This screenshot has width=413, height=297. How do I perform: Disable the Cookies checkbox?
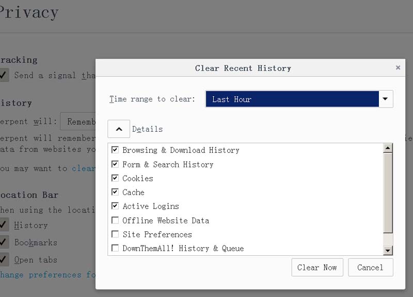[115, 178]
